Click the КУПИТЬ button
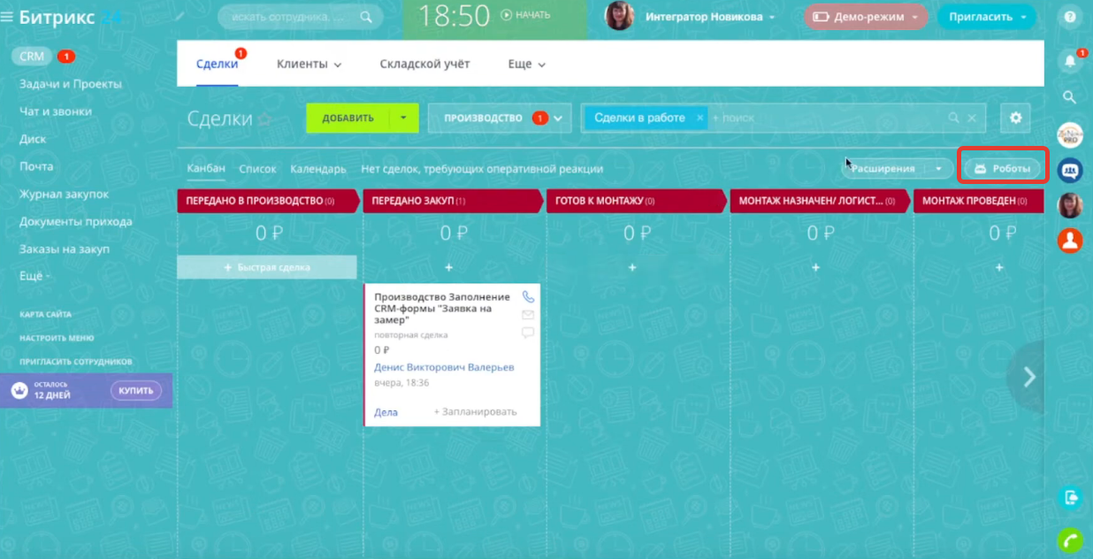The width and height of the screenshot is (1093, 559). [136, 390]
